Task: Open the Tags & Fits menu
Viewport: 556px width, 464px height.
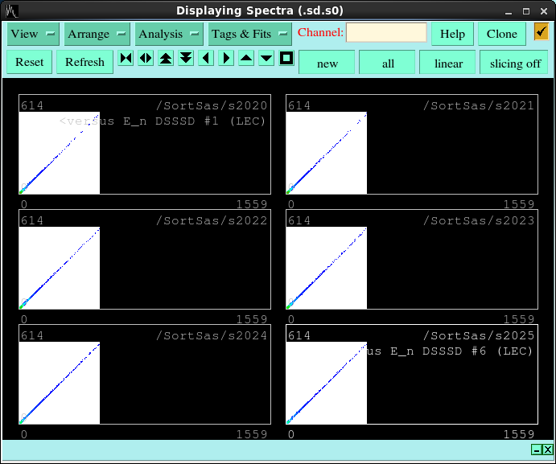Action: [x=249, y=34]
